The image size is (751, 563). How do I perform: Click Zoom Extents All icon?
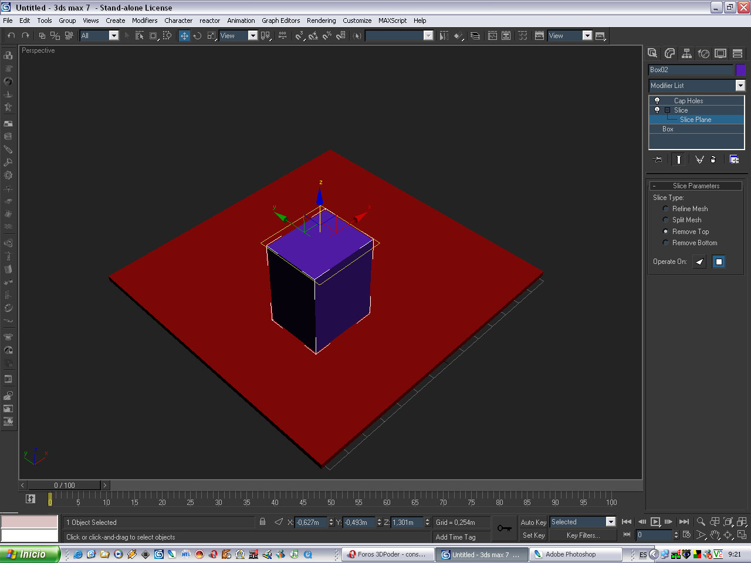(x=742, y=521)
